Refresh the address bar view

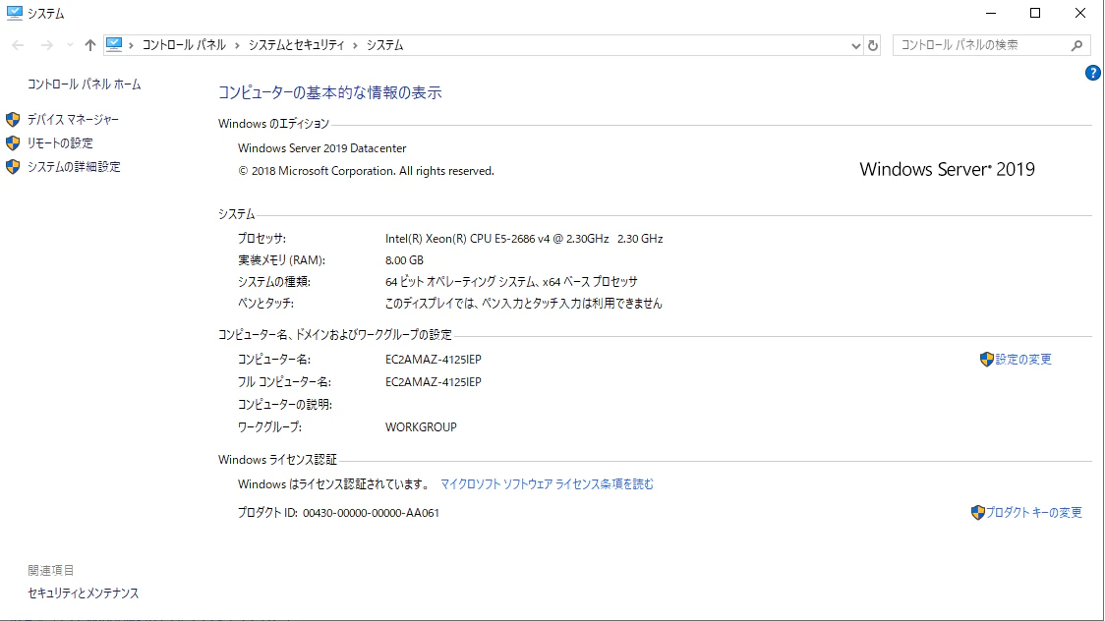pyautogui.click(x=872, y=46)
